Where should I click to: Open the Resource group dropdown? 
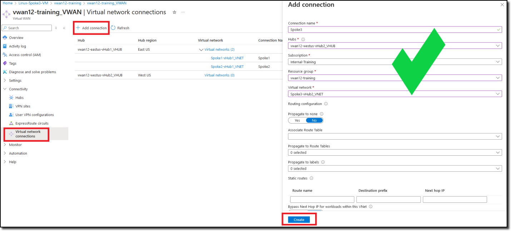click(x=395, y=78)
